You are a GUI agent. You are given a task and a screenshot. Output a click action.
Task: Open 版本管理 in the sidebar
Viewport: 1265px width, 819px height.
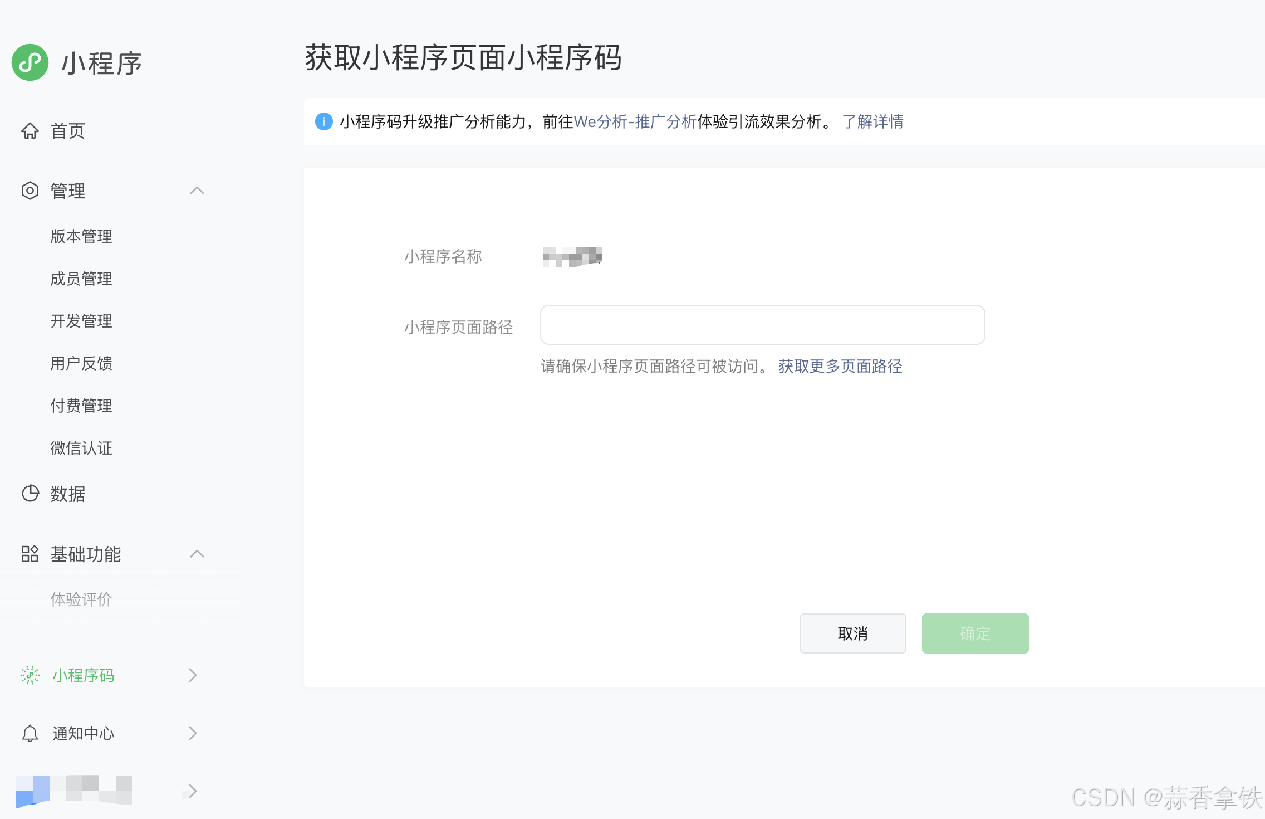point(81,236)
